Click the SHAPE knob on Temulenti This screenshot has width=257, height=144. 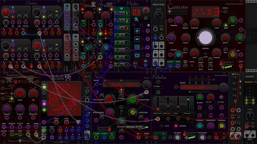coord(7,108)
